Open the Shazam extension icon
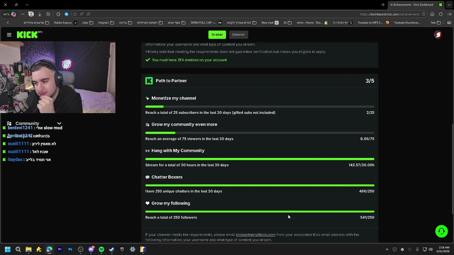The width and height of the screenshot is (454, 255). point(66,14)
